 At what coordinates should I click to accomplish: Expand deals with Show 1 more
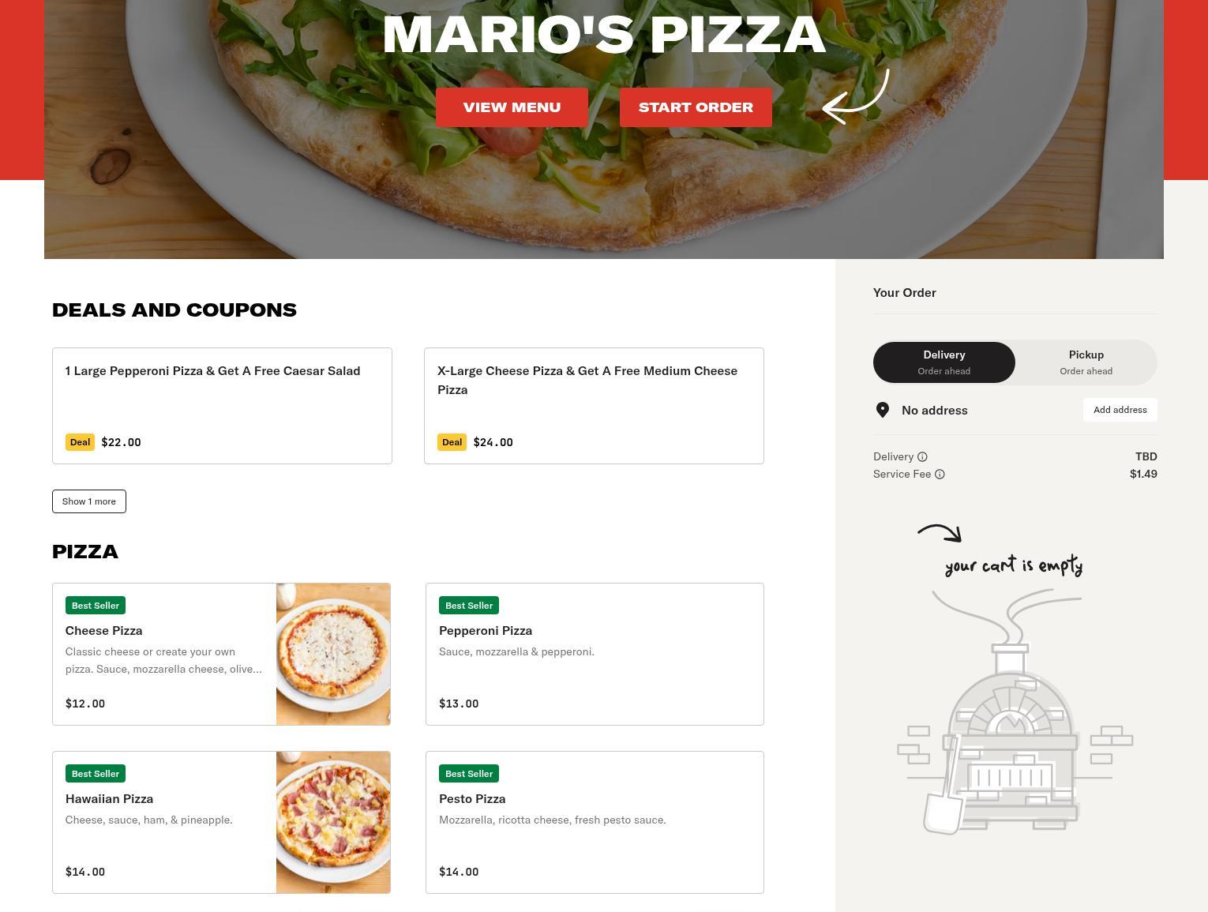(89, 501)
